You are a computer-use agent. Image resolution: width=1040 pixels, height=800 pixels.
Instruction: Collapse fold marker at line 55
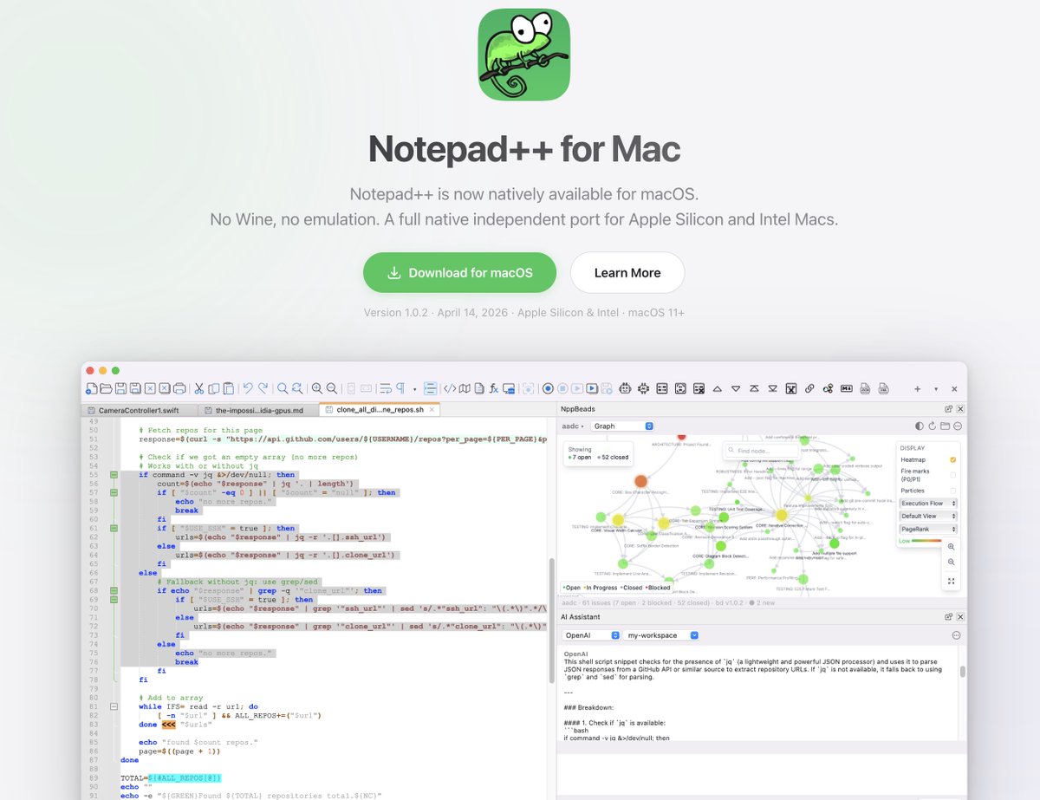click(x=114, y=475)
